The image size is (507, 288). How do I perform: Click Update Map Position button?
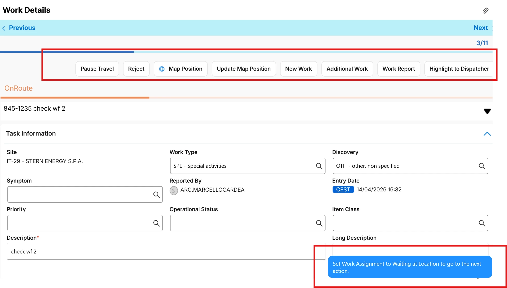tap(244, 69)
